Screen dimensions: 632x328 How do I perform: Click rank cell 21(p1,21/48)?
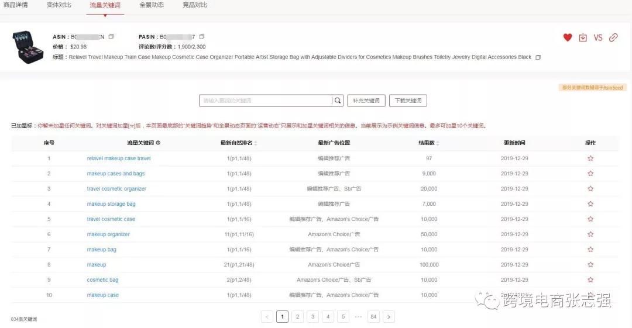(239, 265)
